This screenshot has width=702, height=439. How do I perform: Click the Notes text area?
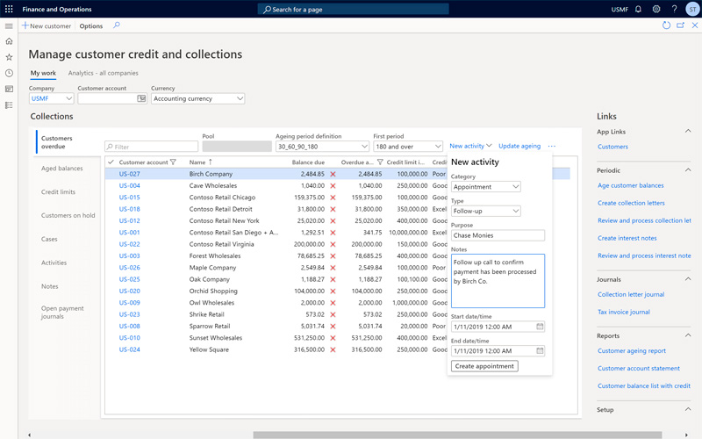click(x=498, y=281)
